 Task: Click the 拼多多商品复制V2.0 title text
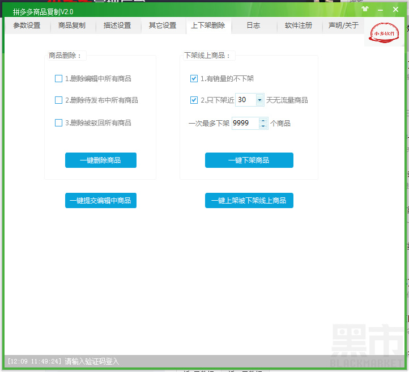(x=43, y=12)
